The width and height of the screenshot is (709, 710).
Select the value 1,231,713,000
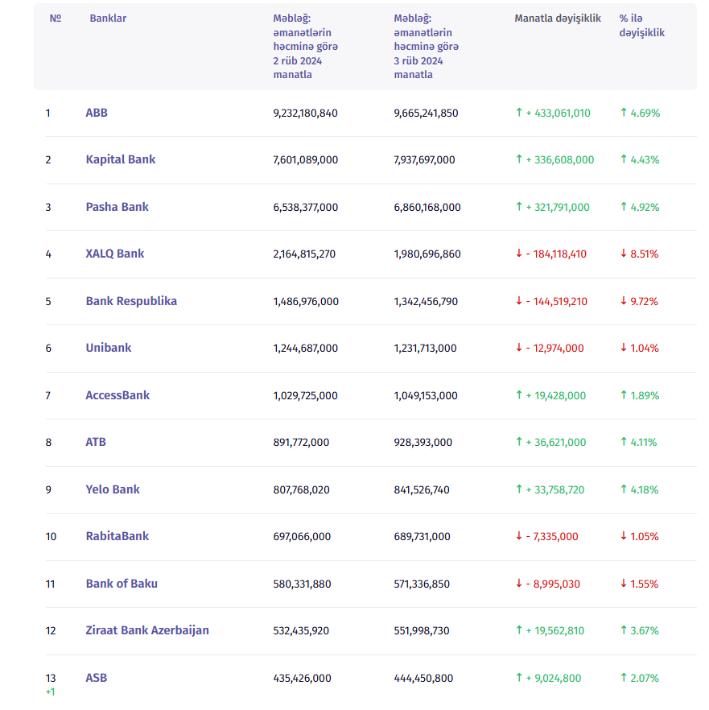425,349
